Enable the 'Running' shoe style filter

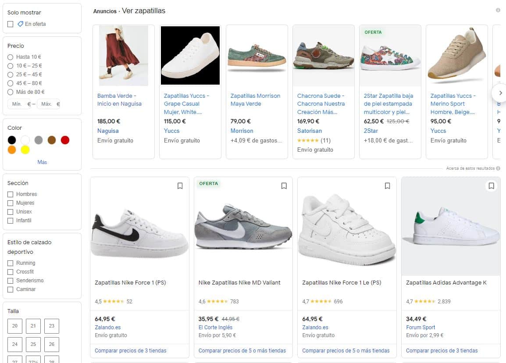(x=10, y=263)
